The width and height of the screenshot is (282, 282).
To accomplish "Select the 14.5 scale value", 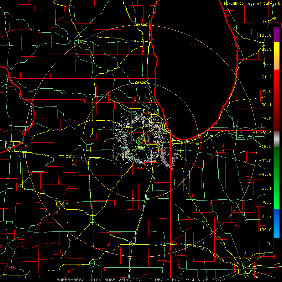I will coord(267,119).
